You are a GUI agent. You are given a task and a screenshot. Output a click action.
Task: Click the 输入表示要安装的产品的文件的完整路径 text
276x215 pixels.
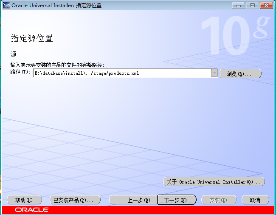point(57,65)
